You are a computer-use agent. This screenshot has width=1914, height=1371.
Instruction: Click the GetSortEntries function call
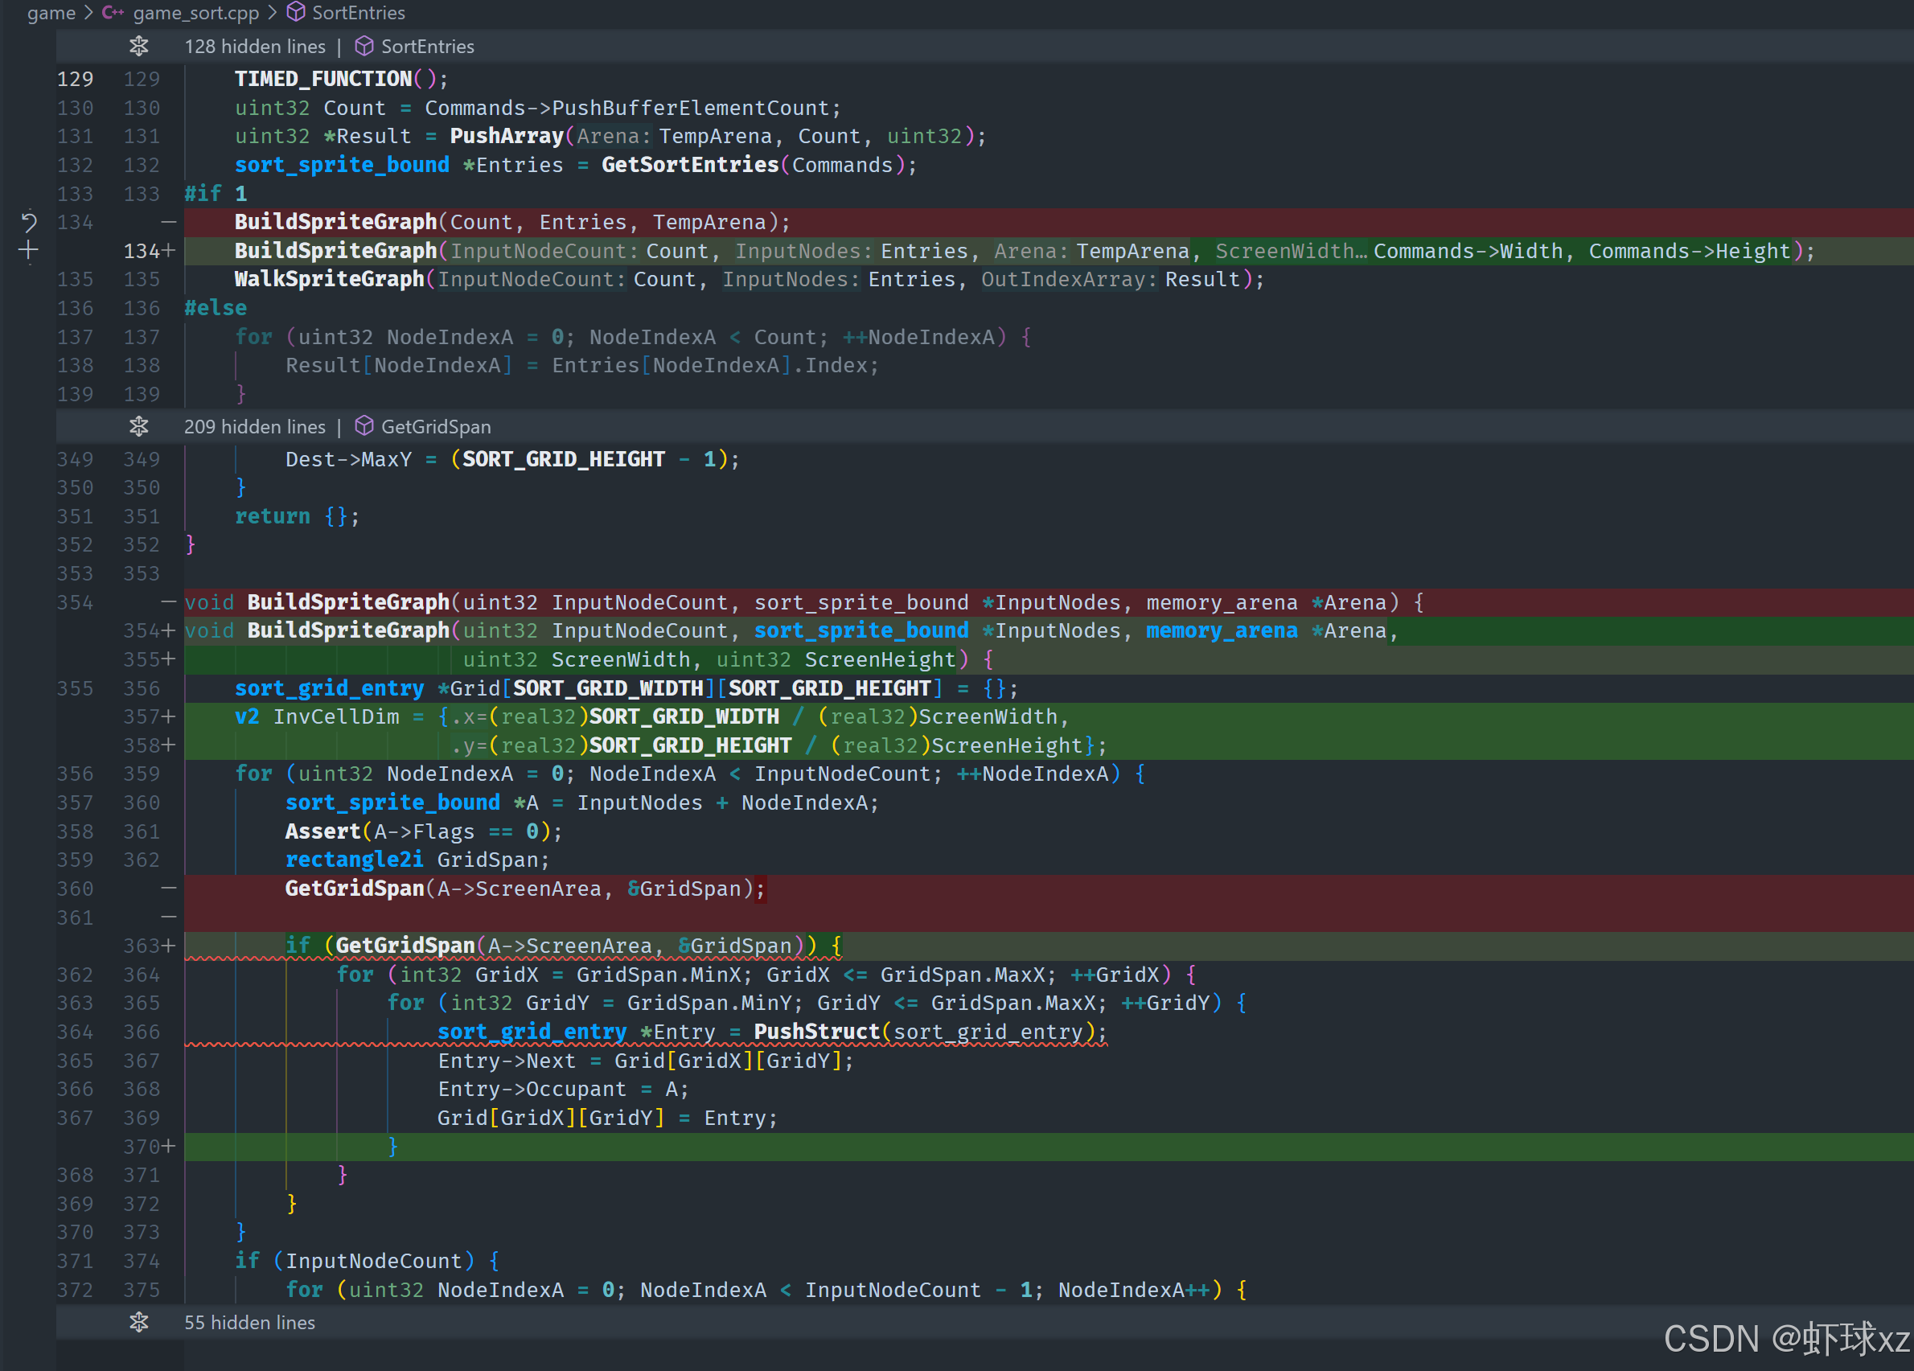click(689, 166)
